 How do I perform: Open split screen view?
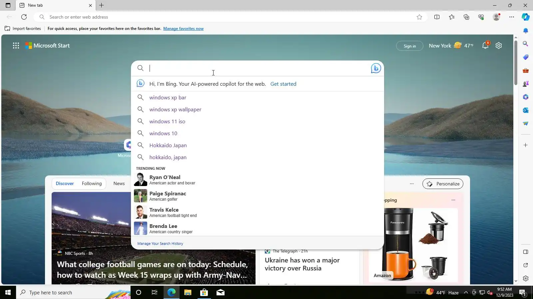click(437, 17)
